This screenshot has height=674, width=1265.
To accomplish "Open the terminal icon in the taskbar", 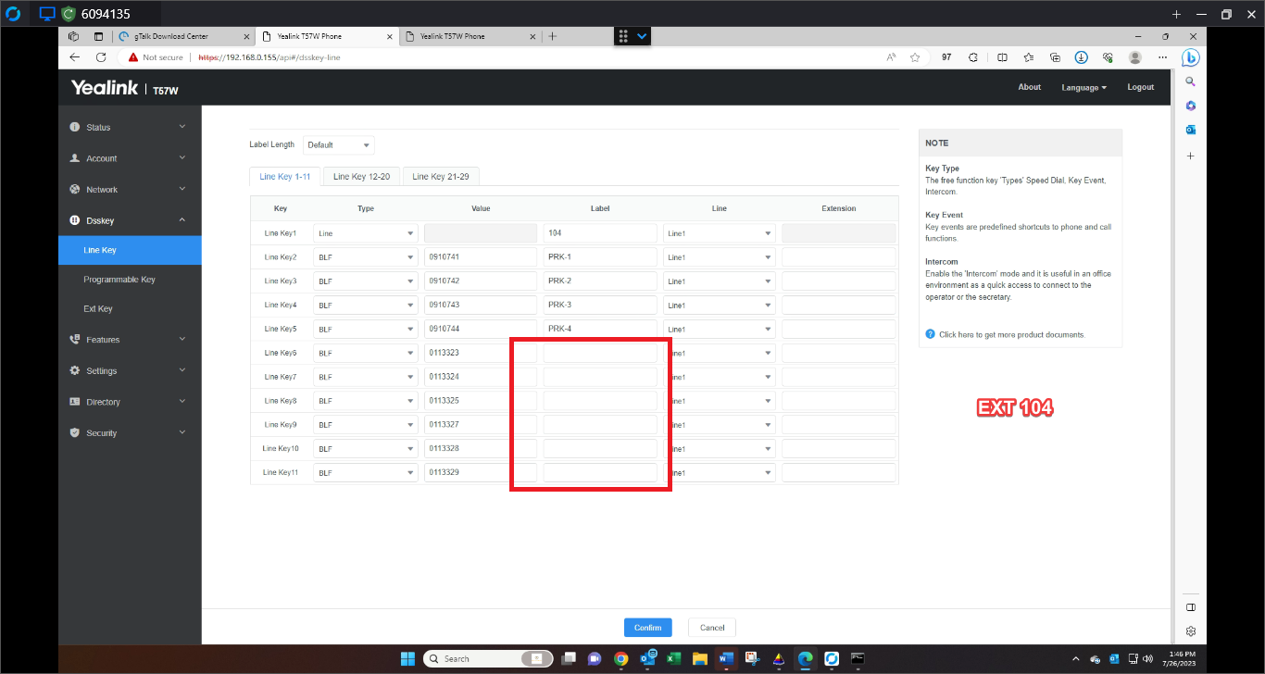I will [858, 658].
